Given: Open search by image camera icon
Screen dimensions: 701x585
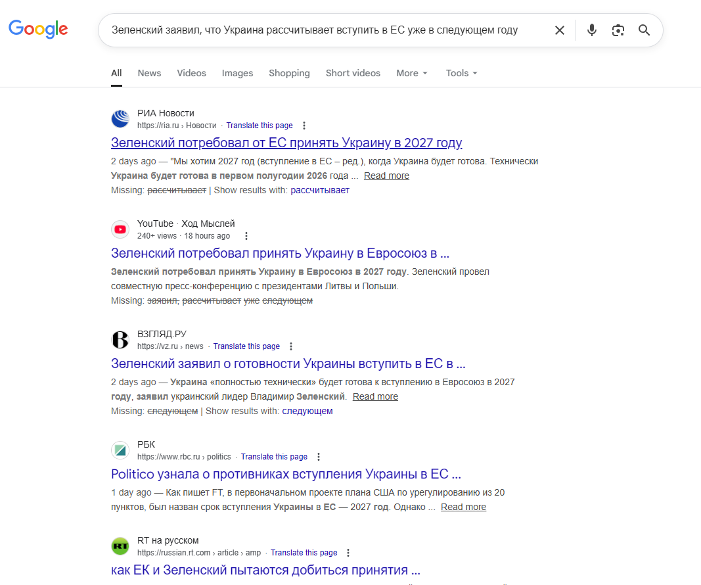Looking at the screenshot, I should [x=618, y=30].
